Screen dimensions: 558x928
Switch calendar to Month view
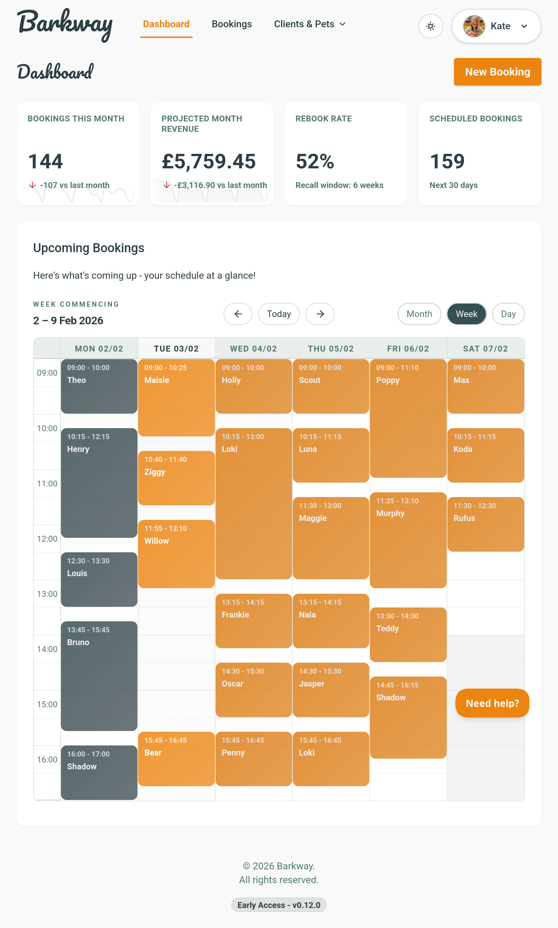419,314
